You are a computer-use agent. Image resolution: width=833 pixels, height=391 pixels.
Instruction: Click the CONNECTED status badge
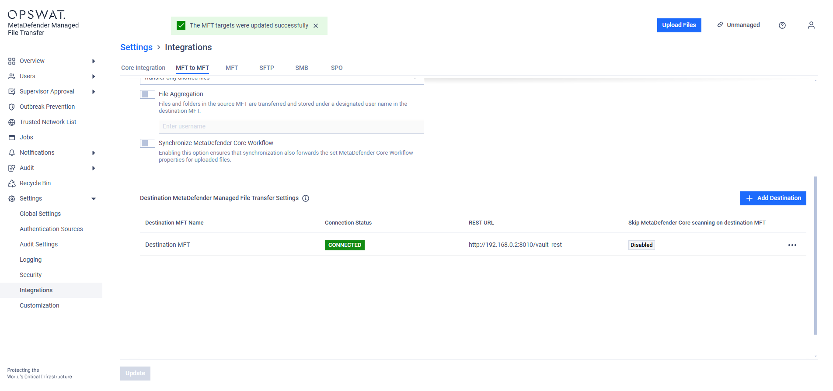[x=345, y=245]
